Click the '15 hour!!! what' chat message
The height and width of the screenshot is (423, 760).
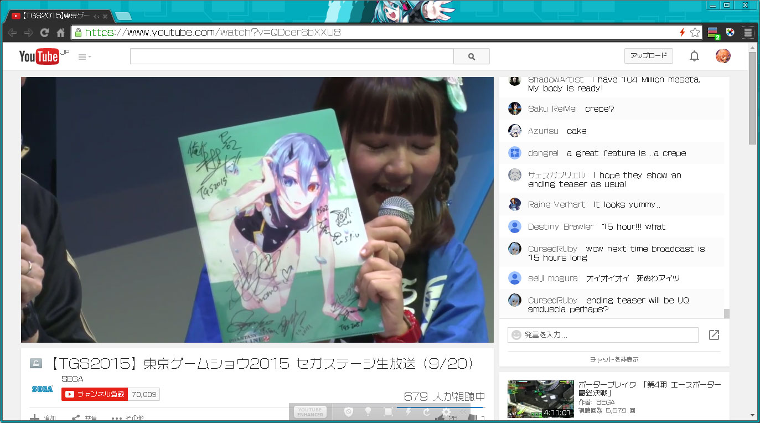click(634, 227)
